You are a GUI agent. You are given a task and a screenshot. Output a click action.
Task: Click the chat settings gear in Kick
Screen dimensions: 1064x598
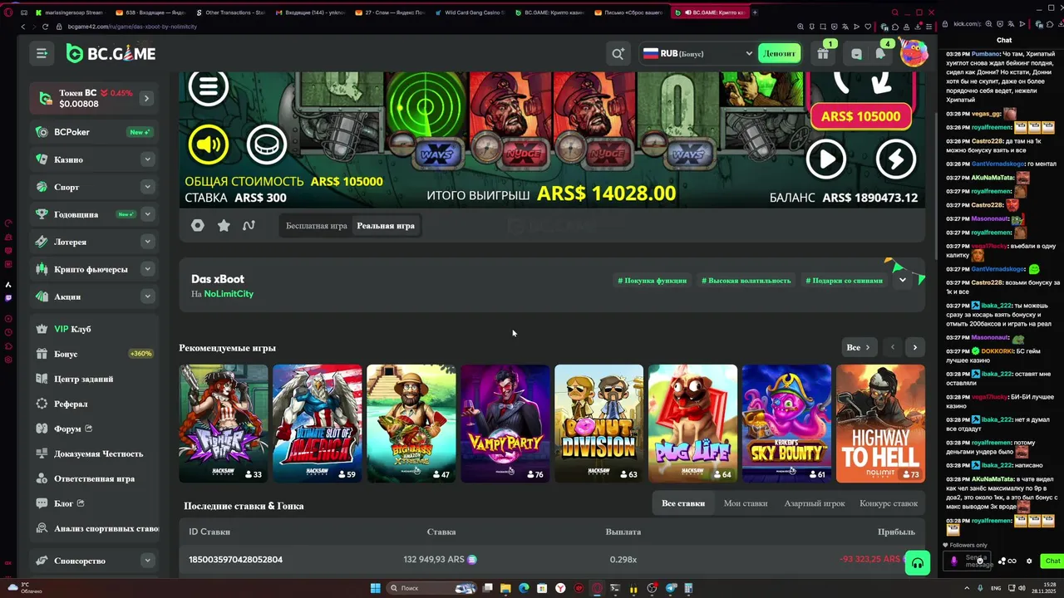point(1029,561)
